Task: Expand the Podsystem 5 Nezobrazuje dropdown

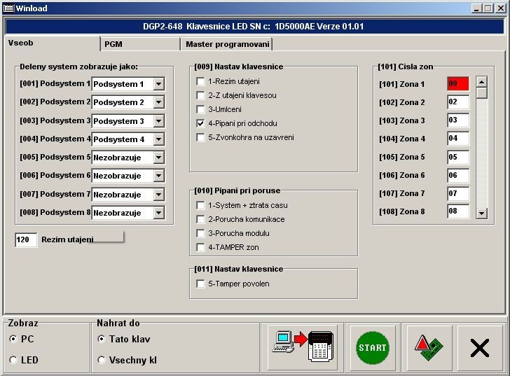Action: point(158,158)
